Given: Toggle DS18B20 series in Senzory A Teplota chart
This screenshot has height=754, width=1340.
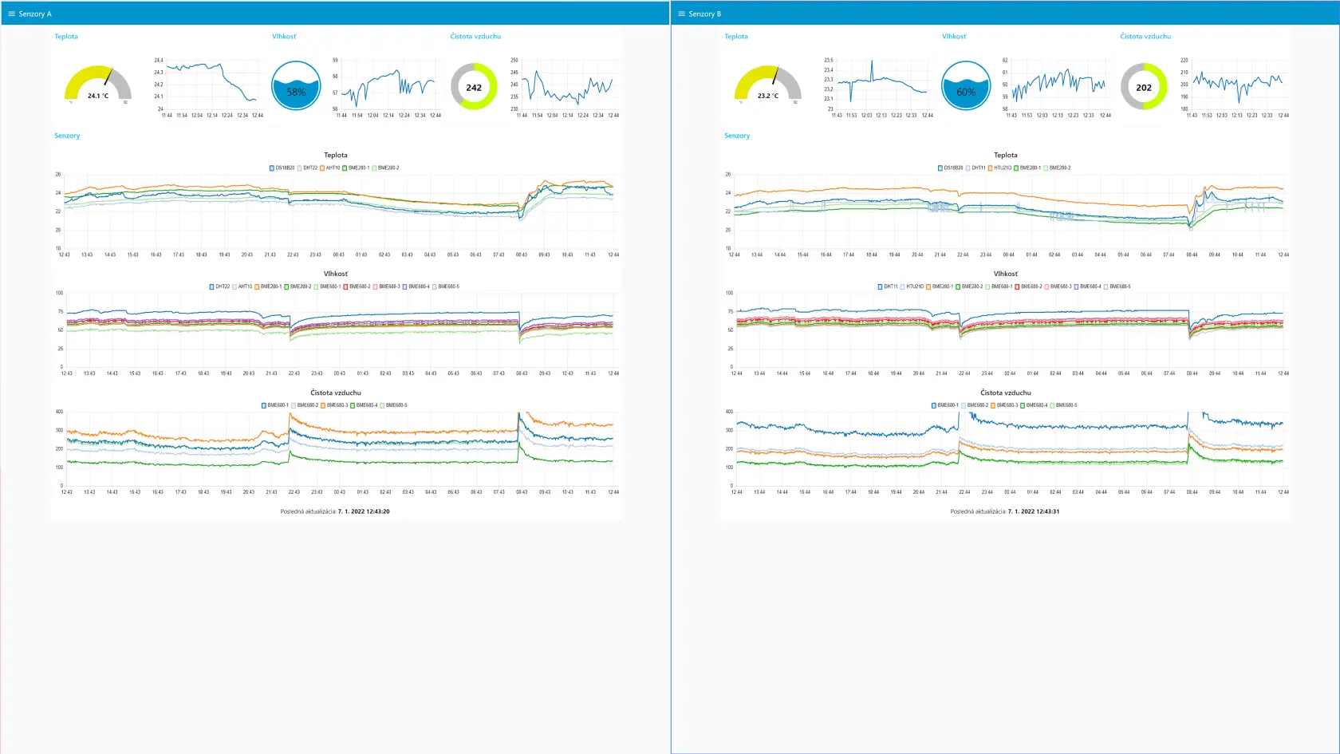Looking at the screenshot, I should 282,168.
